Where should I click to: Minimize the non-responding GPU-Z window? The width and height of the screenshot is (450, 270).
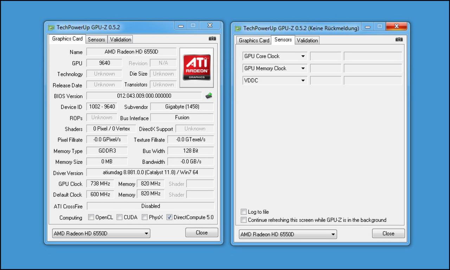coord(367,26)
